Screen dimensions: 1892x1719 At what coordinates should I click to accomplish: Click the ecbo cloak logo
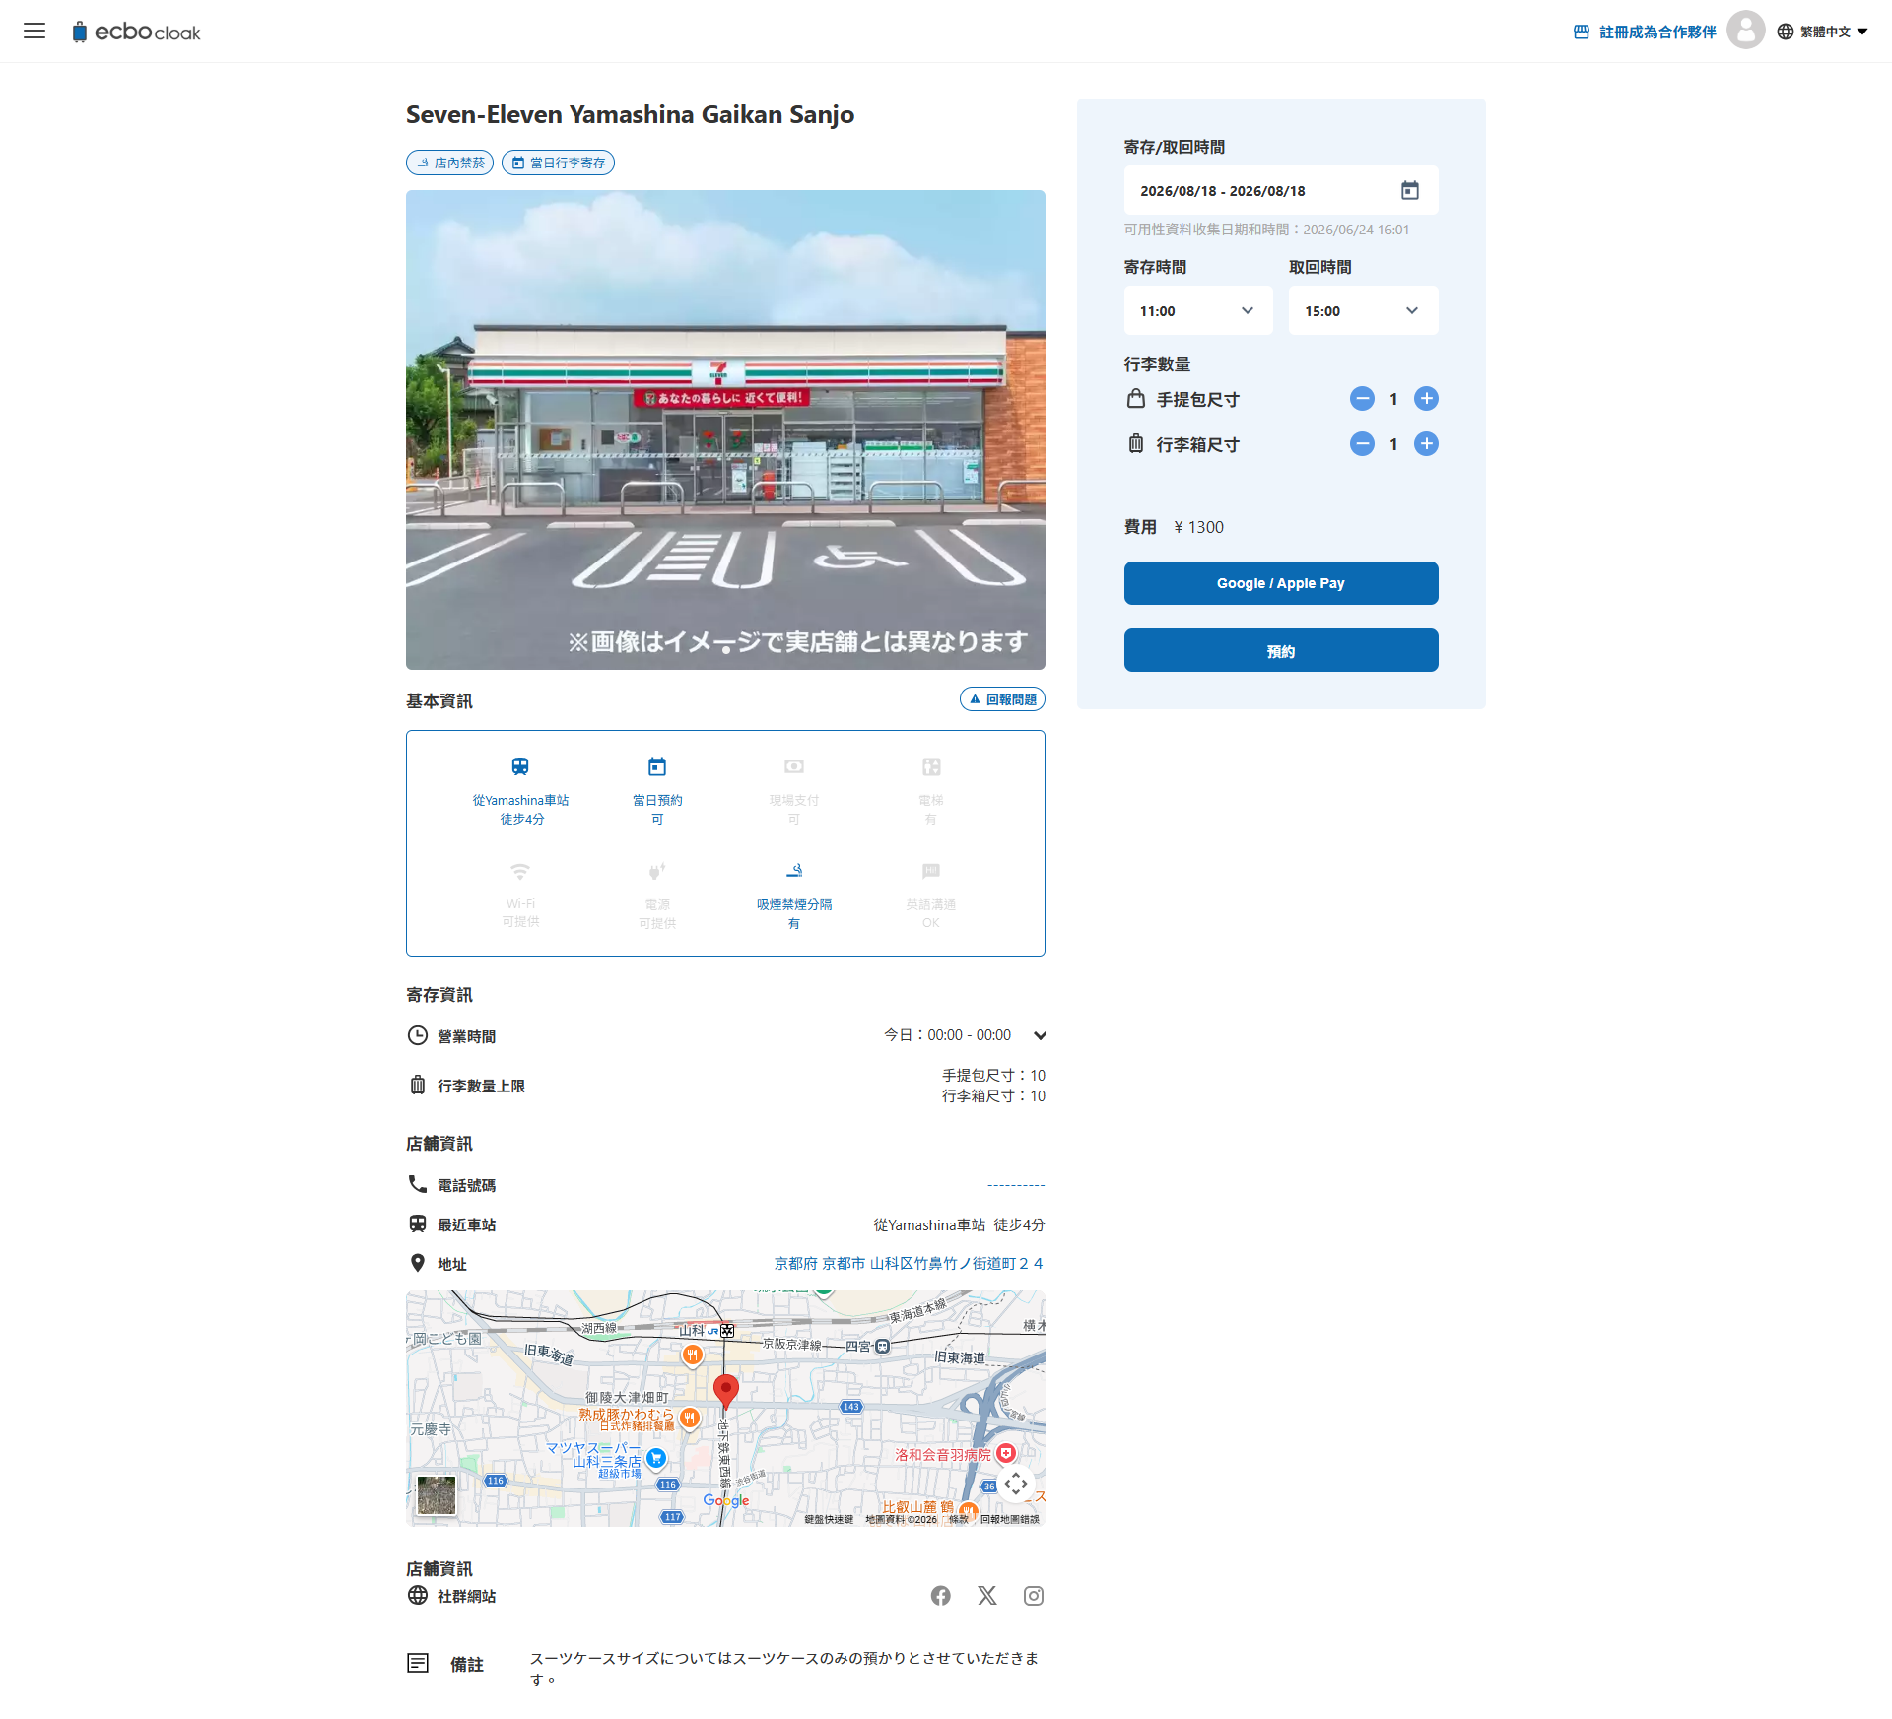click(x=136, y=32)
